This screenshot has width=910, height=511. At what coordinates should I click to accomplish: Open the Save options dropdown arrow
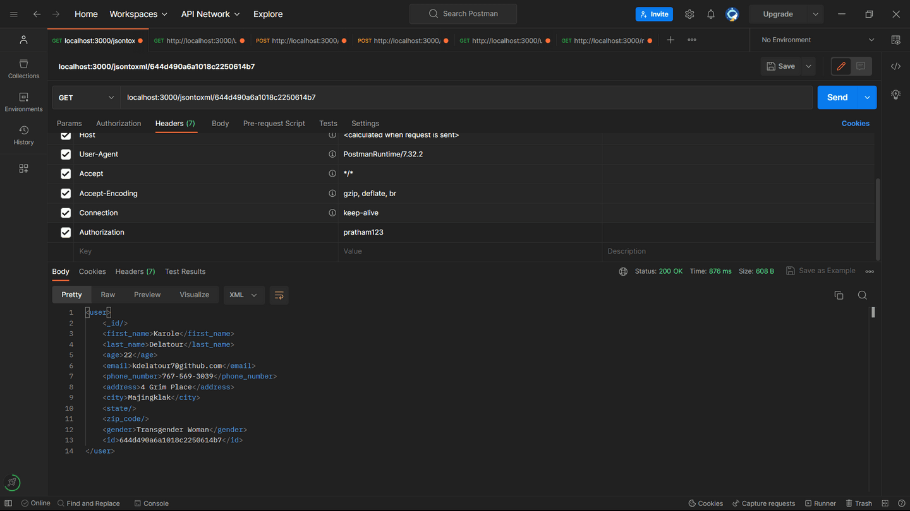(808, 66)
